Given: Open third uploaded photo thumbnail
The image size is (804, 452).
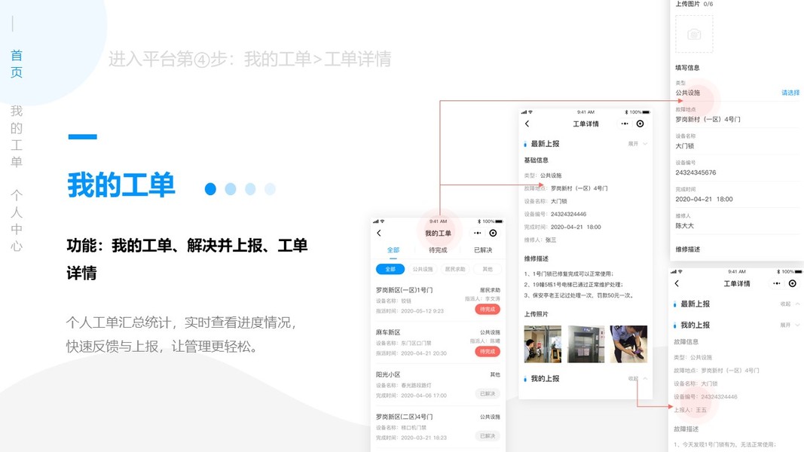Looking at the screenshot, I should 628,344.
